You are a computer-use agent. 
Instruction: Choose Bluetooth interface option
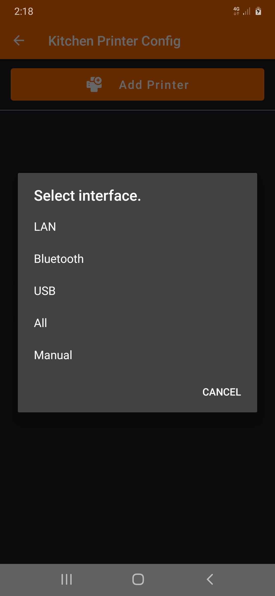click(x=59, y=259)
